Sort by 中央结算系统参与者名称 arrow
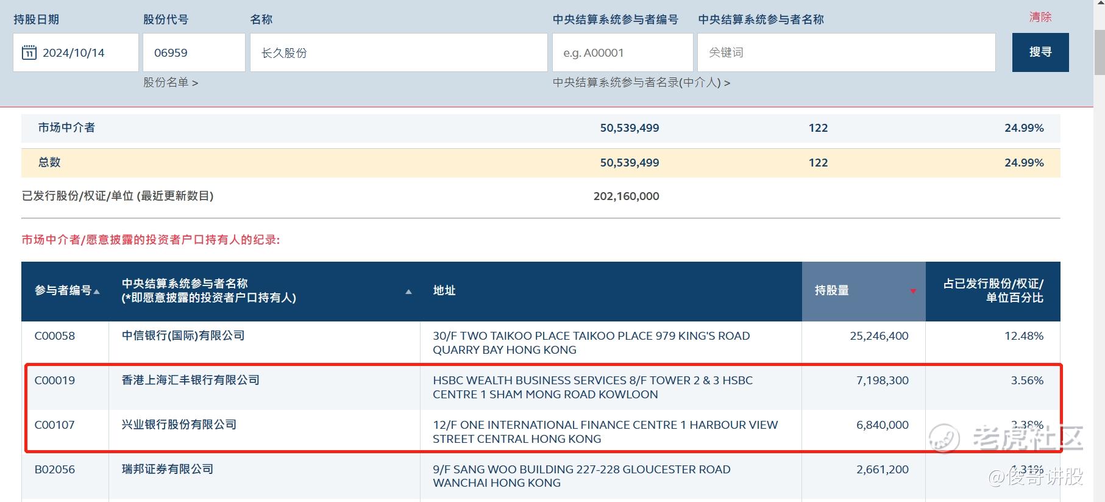The width and height of the screenshot is (1105, 502). click(x=408, y=292)
